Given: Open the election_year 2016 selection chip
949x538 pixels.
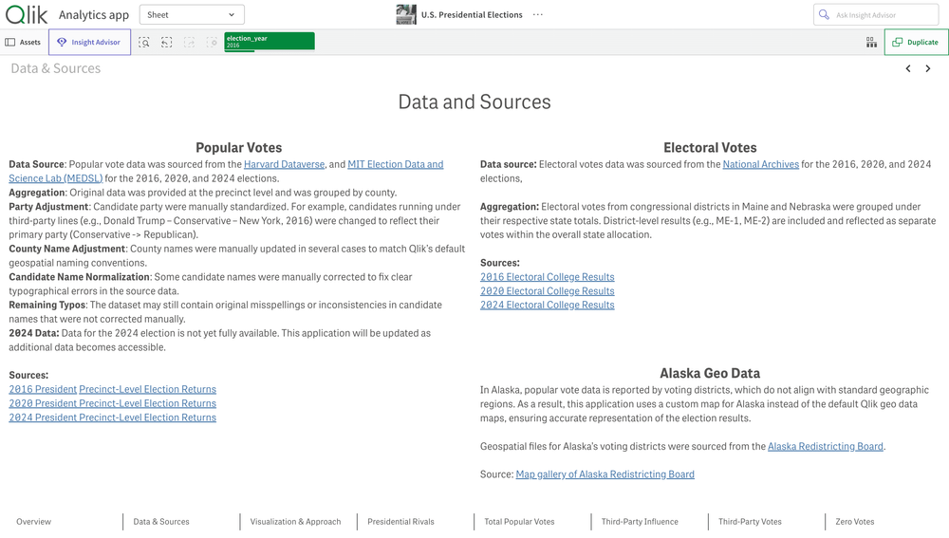Looking at the screenshot, I should (x=269, y=42).
